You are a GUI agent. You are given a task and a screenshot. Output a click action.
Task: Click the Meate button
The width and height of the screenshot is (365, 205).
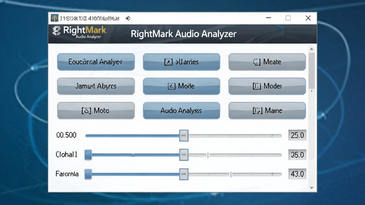pyautogui.click(x=267, y=62)
